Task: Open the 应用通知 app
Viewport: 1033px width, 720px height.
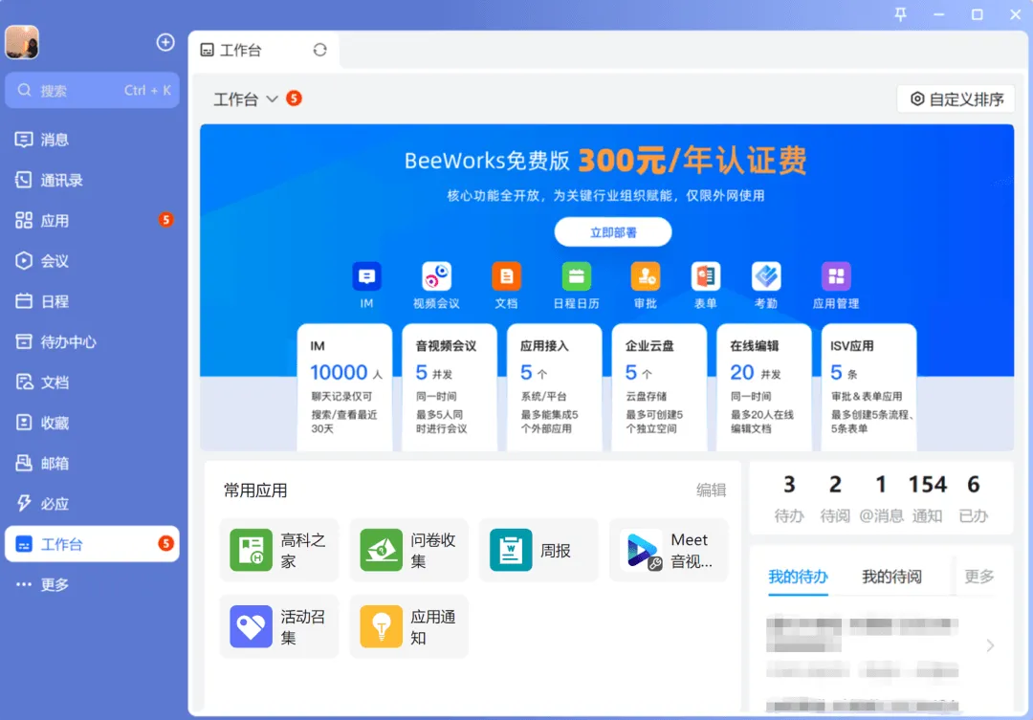Action: 409,626
